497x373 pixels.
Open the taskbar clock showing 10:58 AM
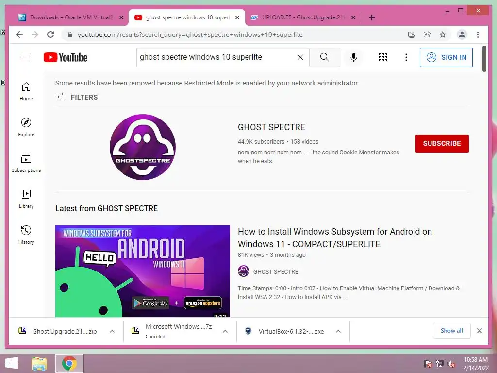(x=476, y=364)
